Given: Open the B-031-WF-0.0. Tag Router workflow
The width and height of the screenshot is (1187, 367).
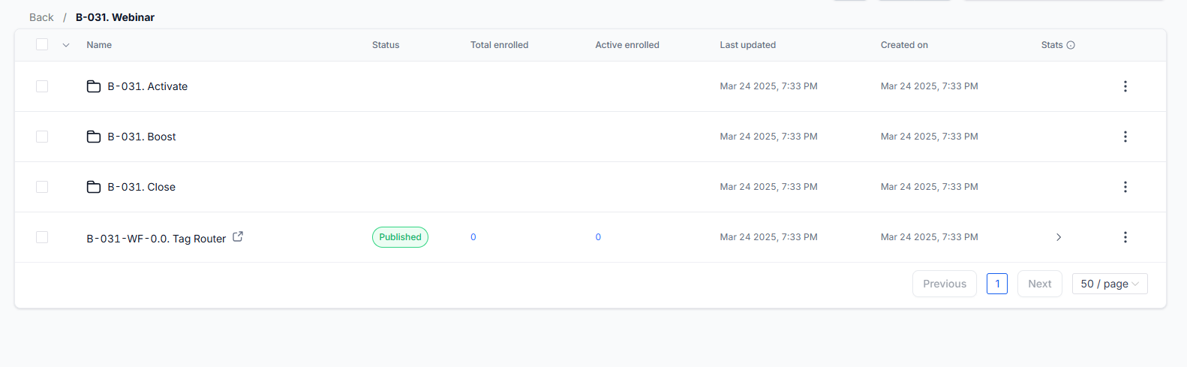Looking at the screenshot, I should click(156, 239).
